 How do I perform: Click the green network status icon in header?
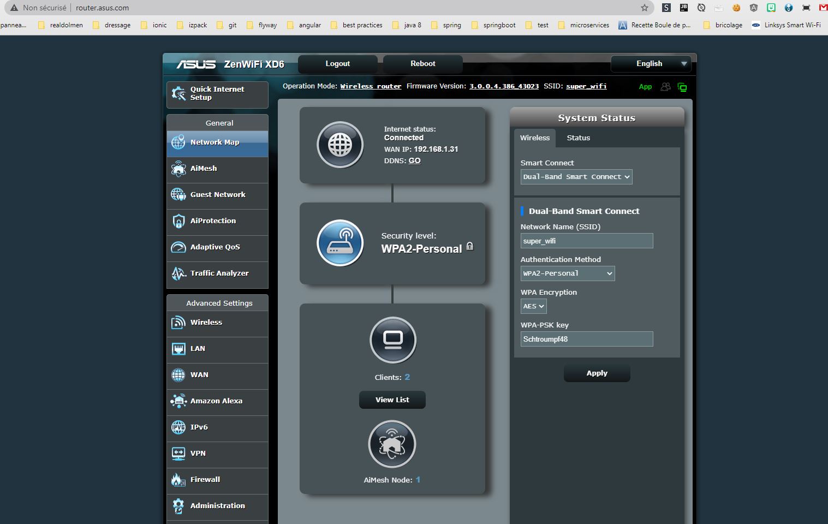pos(682,87)
